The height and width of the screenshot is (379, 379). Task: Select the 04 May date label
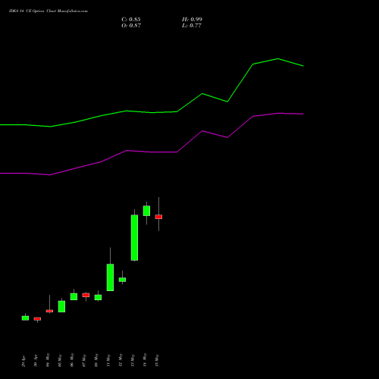pos(48,360)
